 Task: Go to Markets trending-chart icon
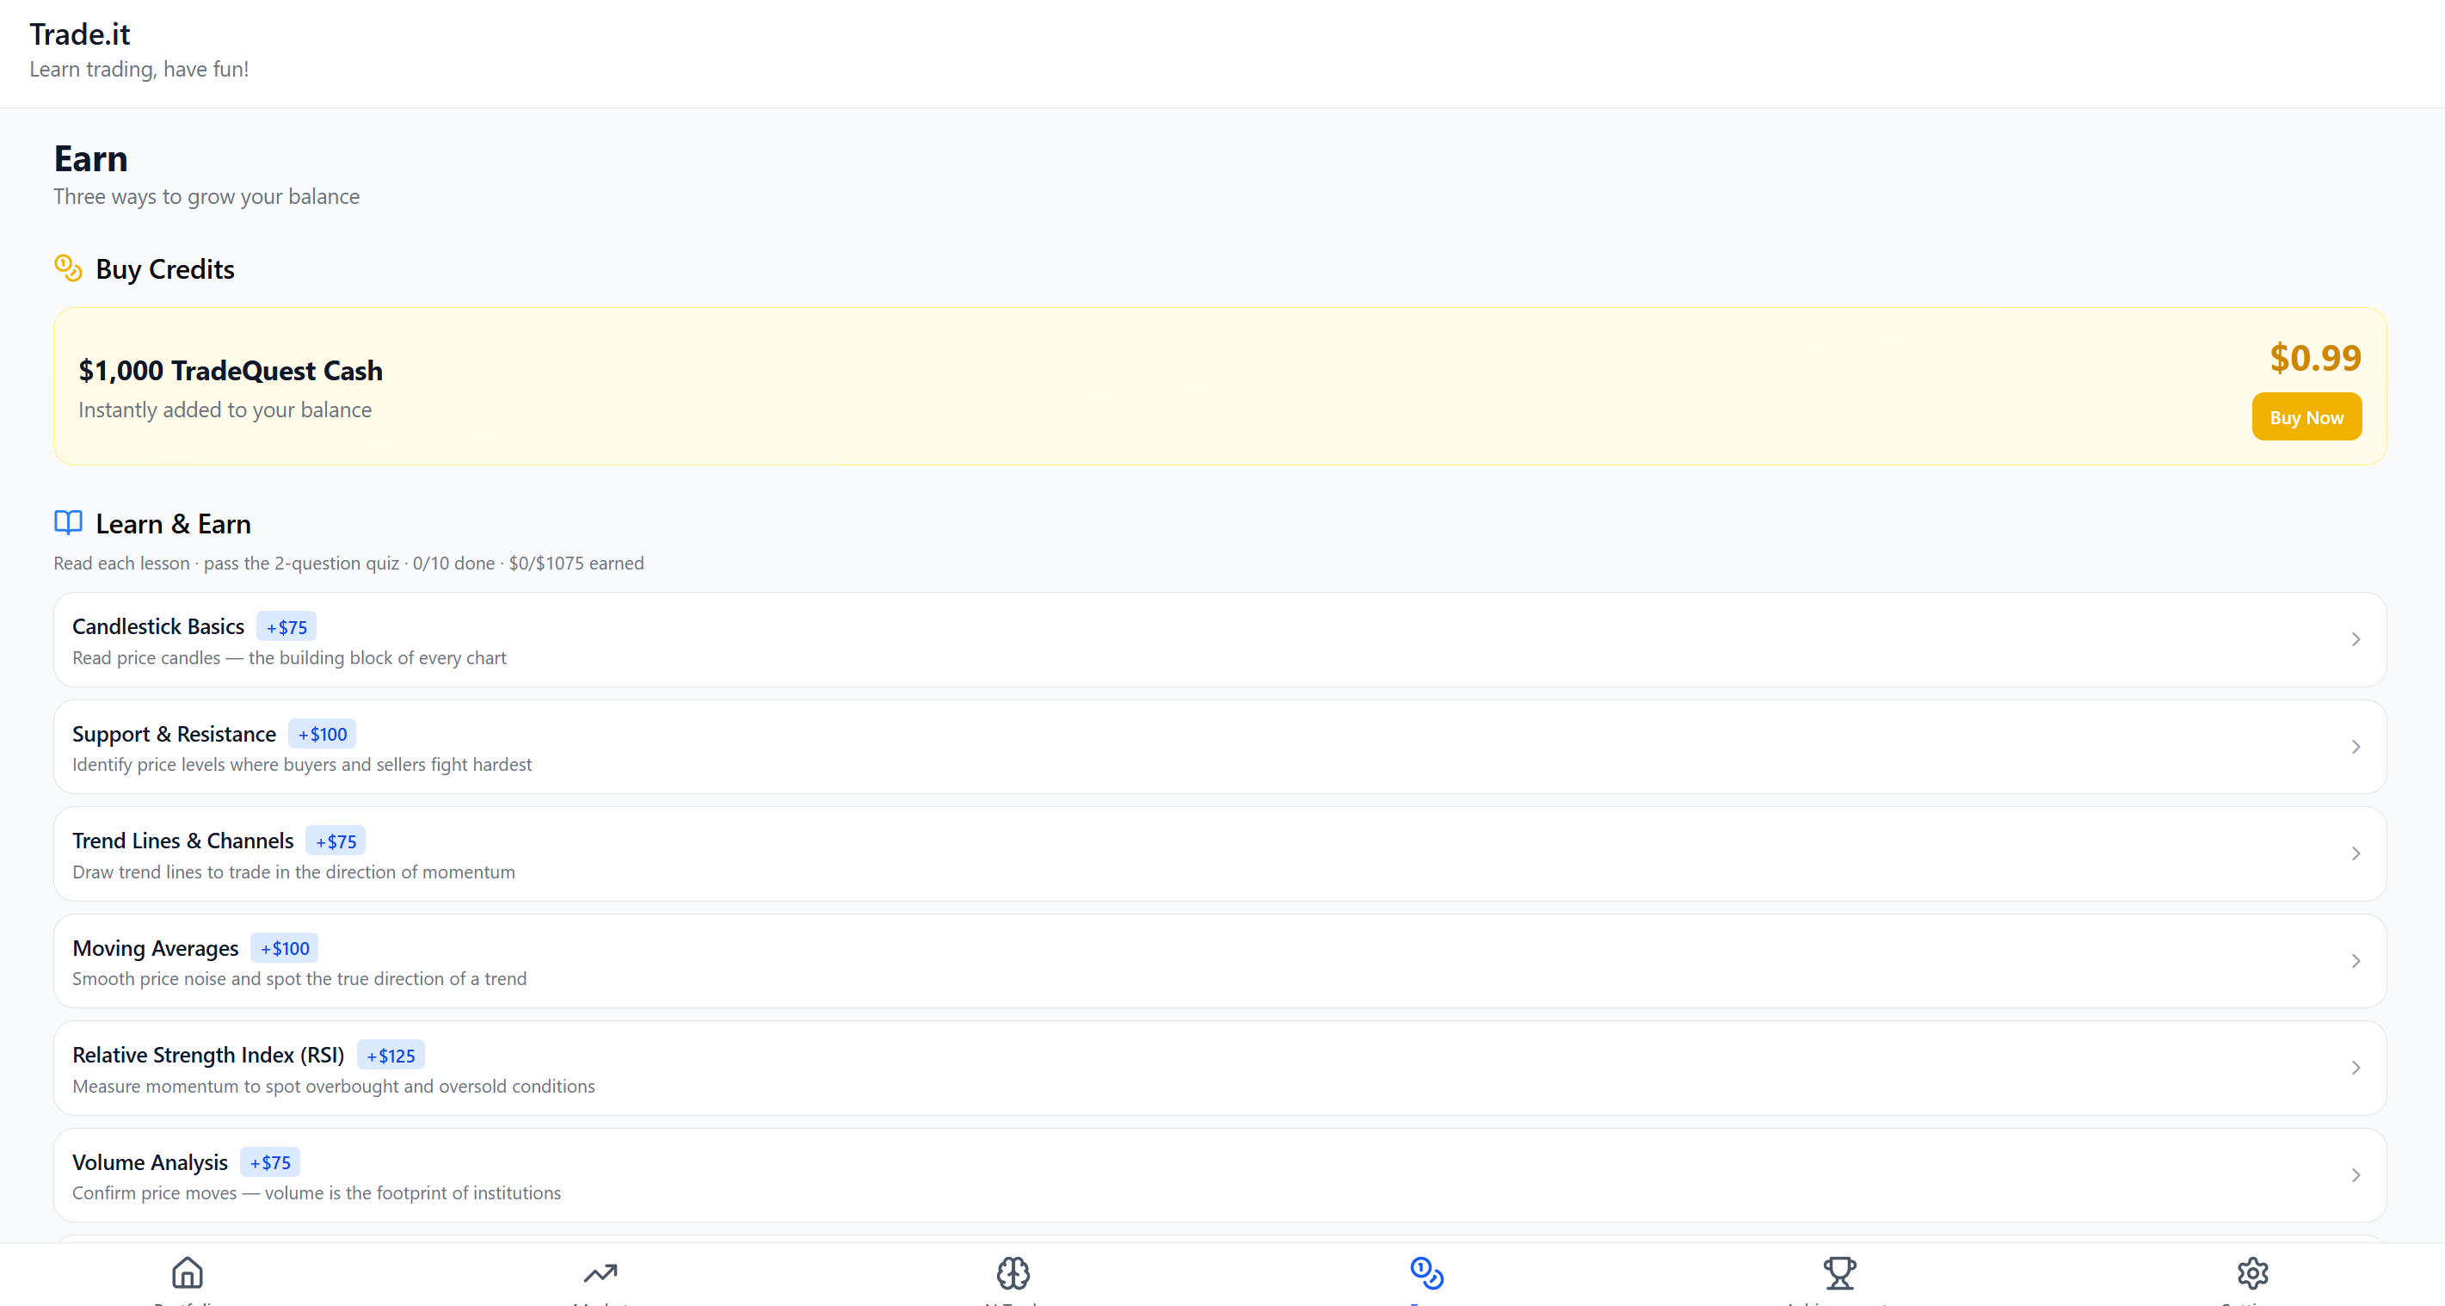click(x=600, y=1272)
